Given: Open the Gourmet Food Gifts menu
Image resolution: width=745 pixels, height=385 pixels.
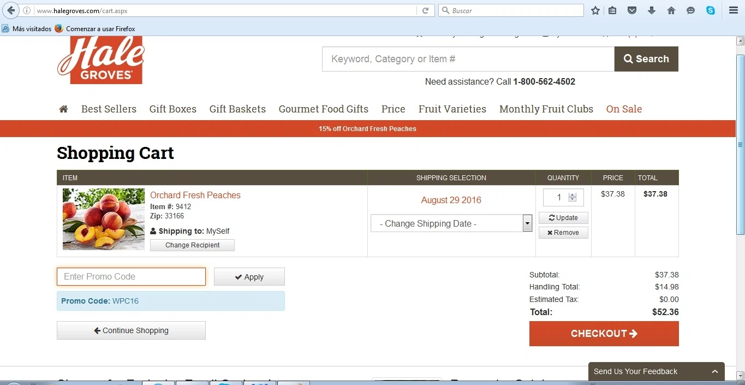Looking at the screenshot, I should point(324,109).
